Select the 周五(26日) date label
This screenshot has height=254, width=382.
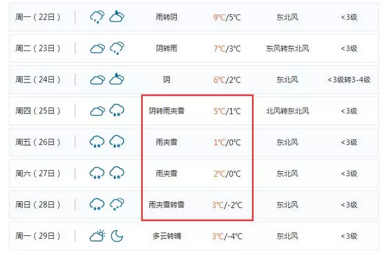point(38,142)
